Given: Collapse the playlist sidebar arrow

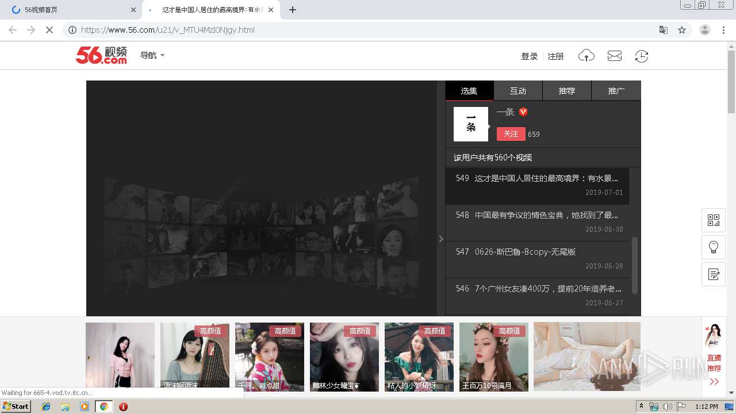Looking at the screenshot, I should tap(441, 239).
